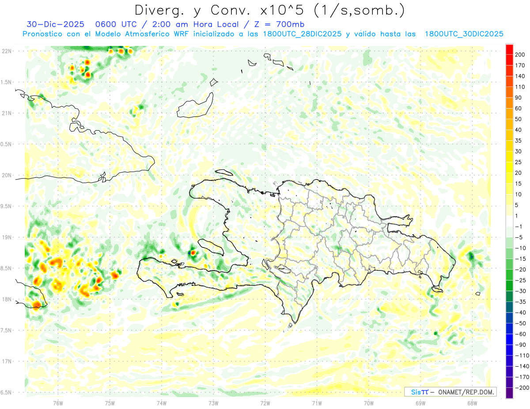Click the longitude label '70W'

click(369, 403)
